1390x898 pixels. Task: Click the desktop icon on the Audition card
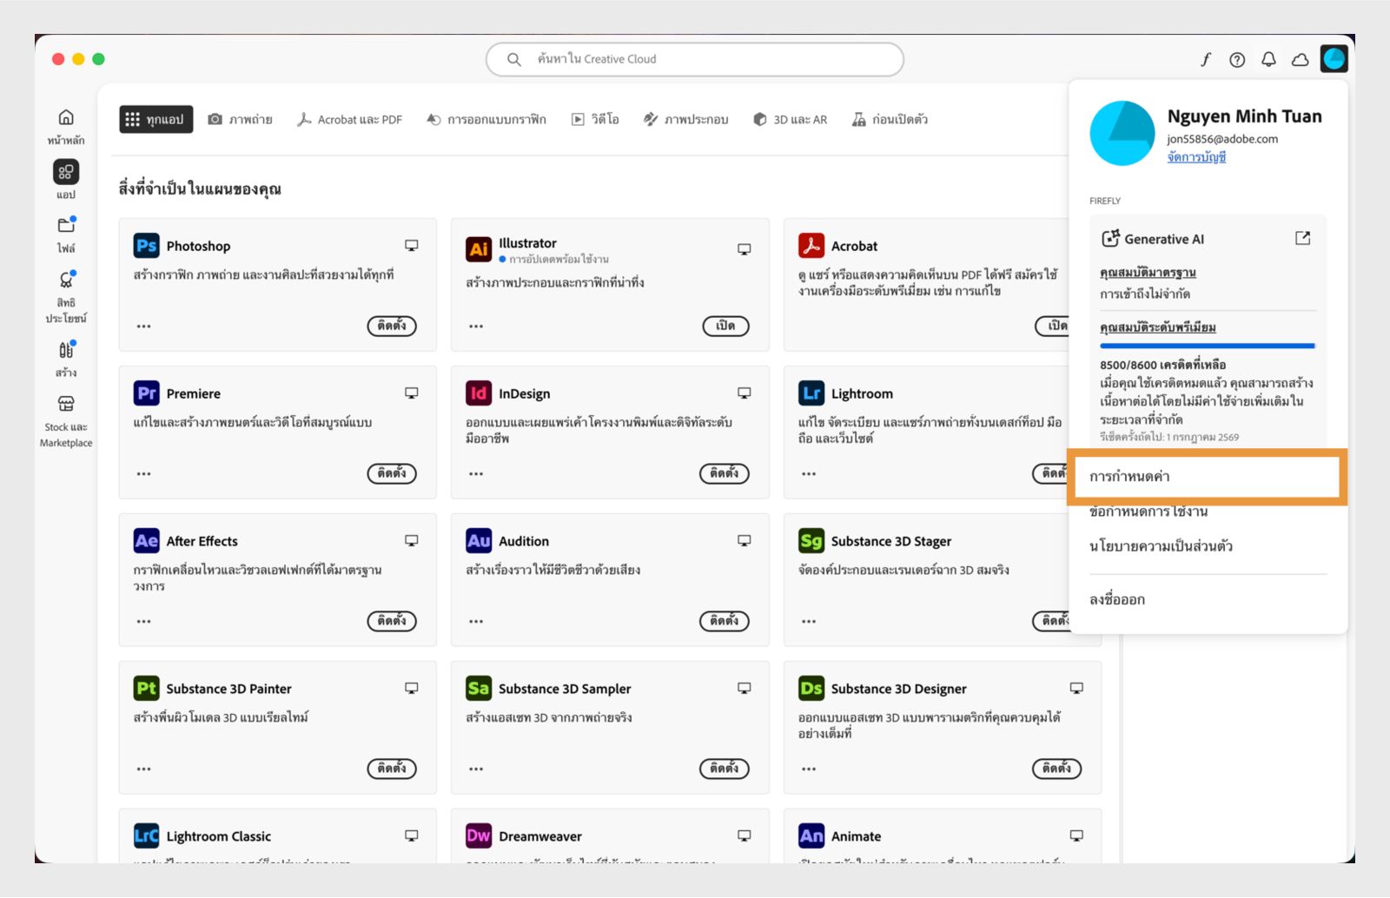click(745, 541)
